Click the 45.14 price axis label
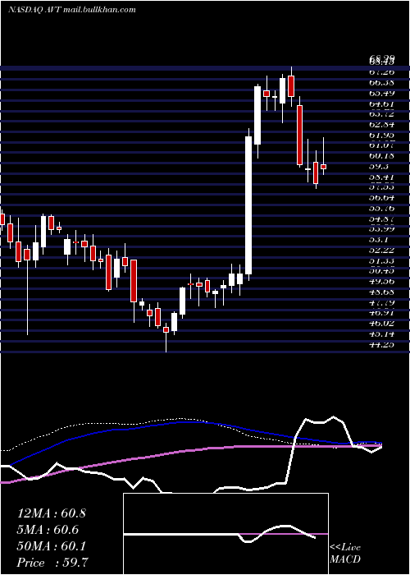The width and height of the screenshot is (410, 575). 382,334
